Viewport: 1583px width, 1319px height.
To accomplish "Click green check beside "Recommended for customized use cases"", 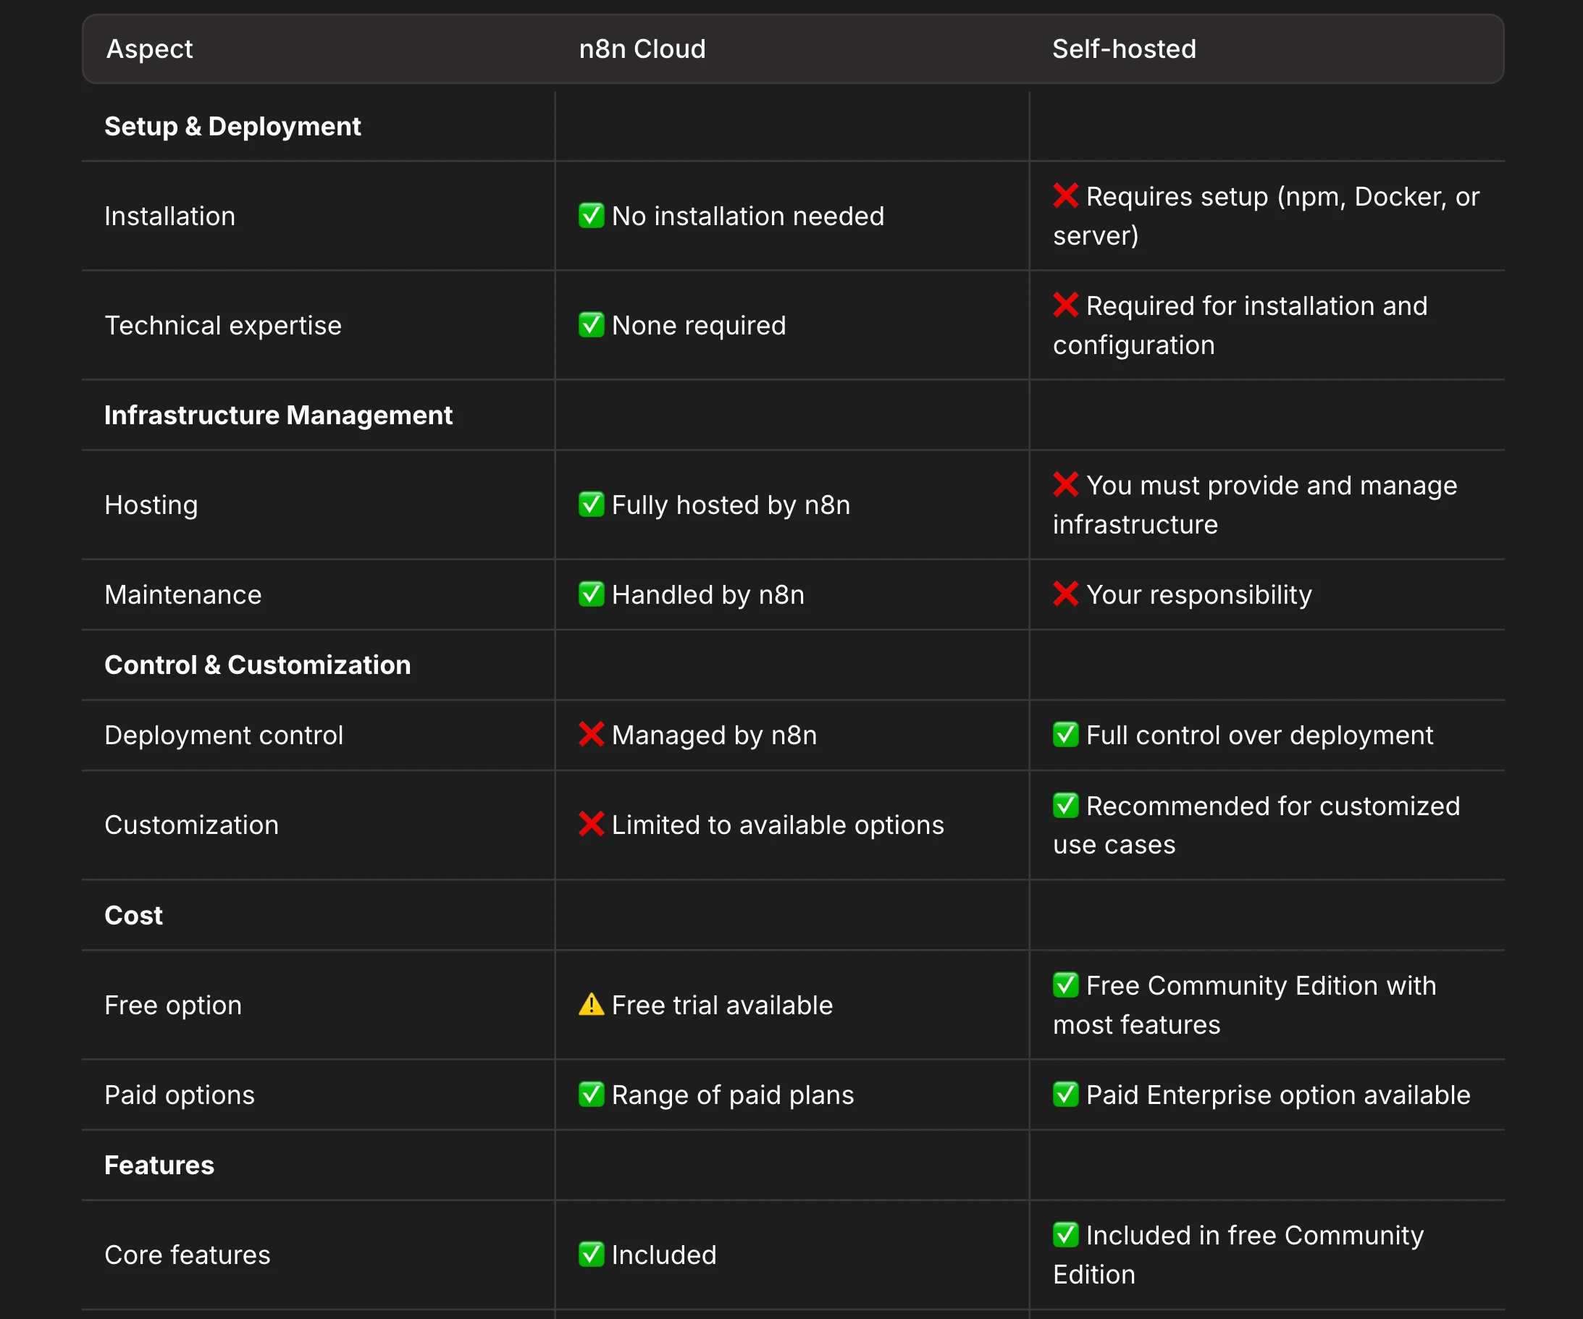I will pos(1065,805).
